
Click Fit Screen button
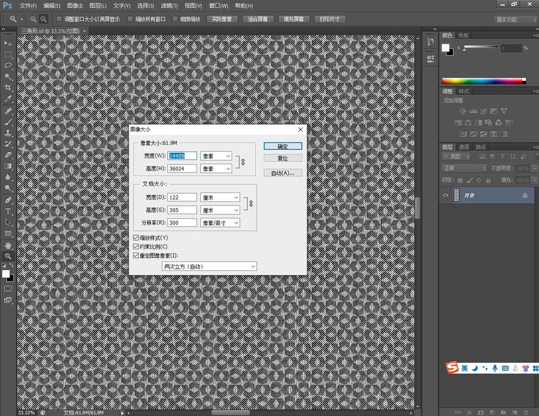click(258, 19)
